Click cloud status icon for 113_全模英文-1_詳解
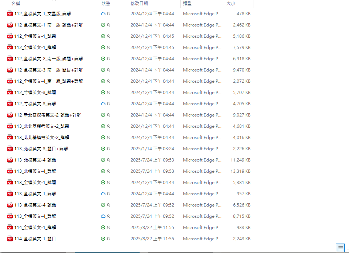The width and height of the screenshot is (349, 253). click(103, 194)
